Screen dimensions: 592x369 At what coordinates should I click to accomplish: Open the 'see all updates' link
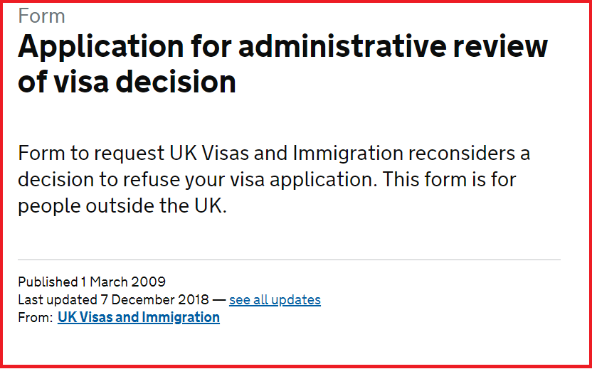275,300
